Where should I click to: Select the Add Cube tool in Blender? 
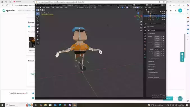click(x=38, y=43)
